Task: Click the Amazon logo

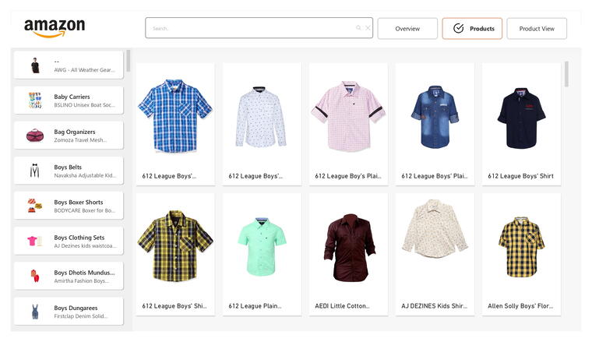Action: [54, 28]
